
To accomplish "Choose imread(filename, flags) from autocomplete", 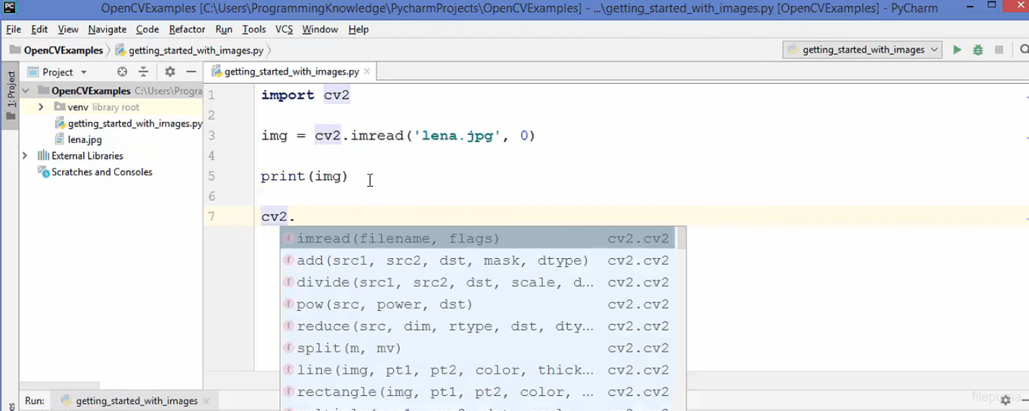I will tap(398, 239).
